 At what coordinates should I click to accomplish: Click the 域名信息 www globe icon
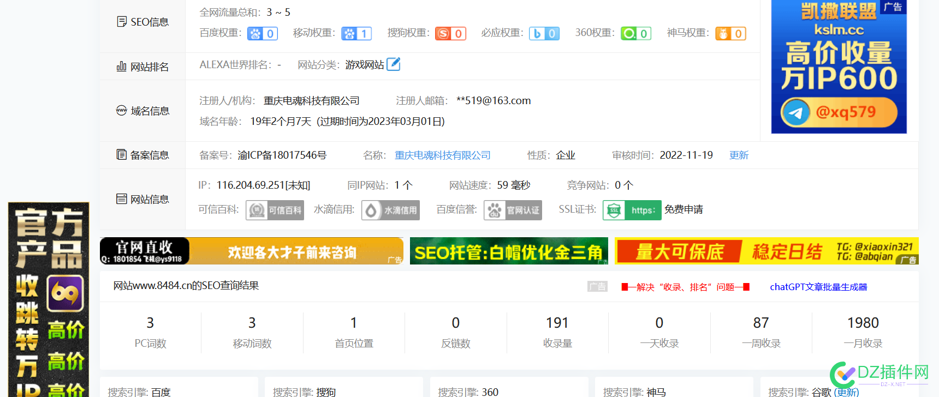[121, 111]
